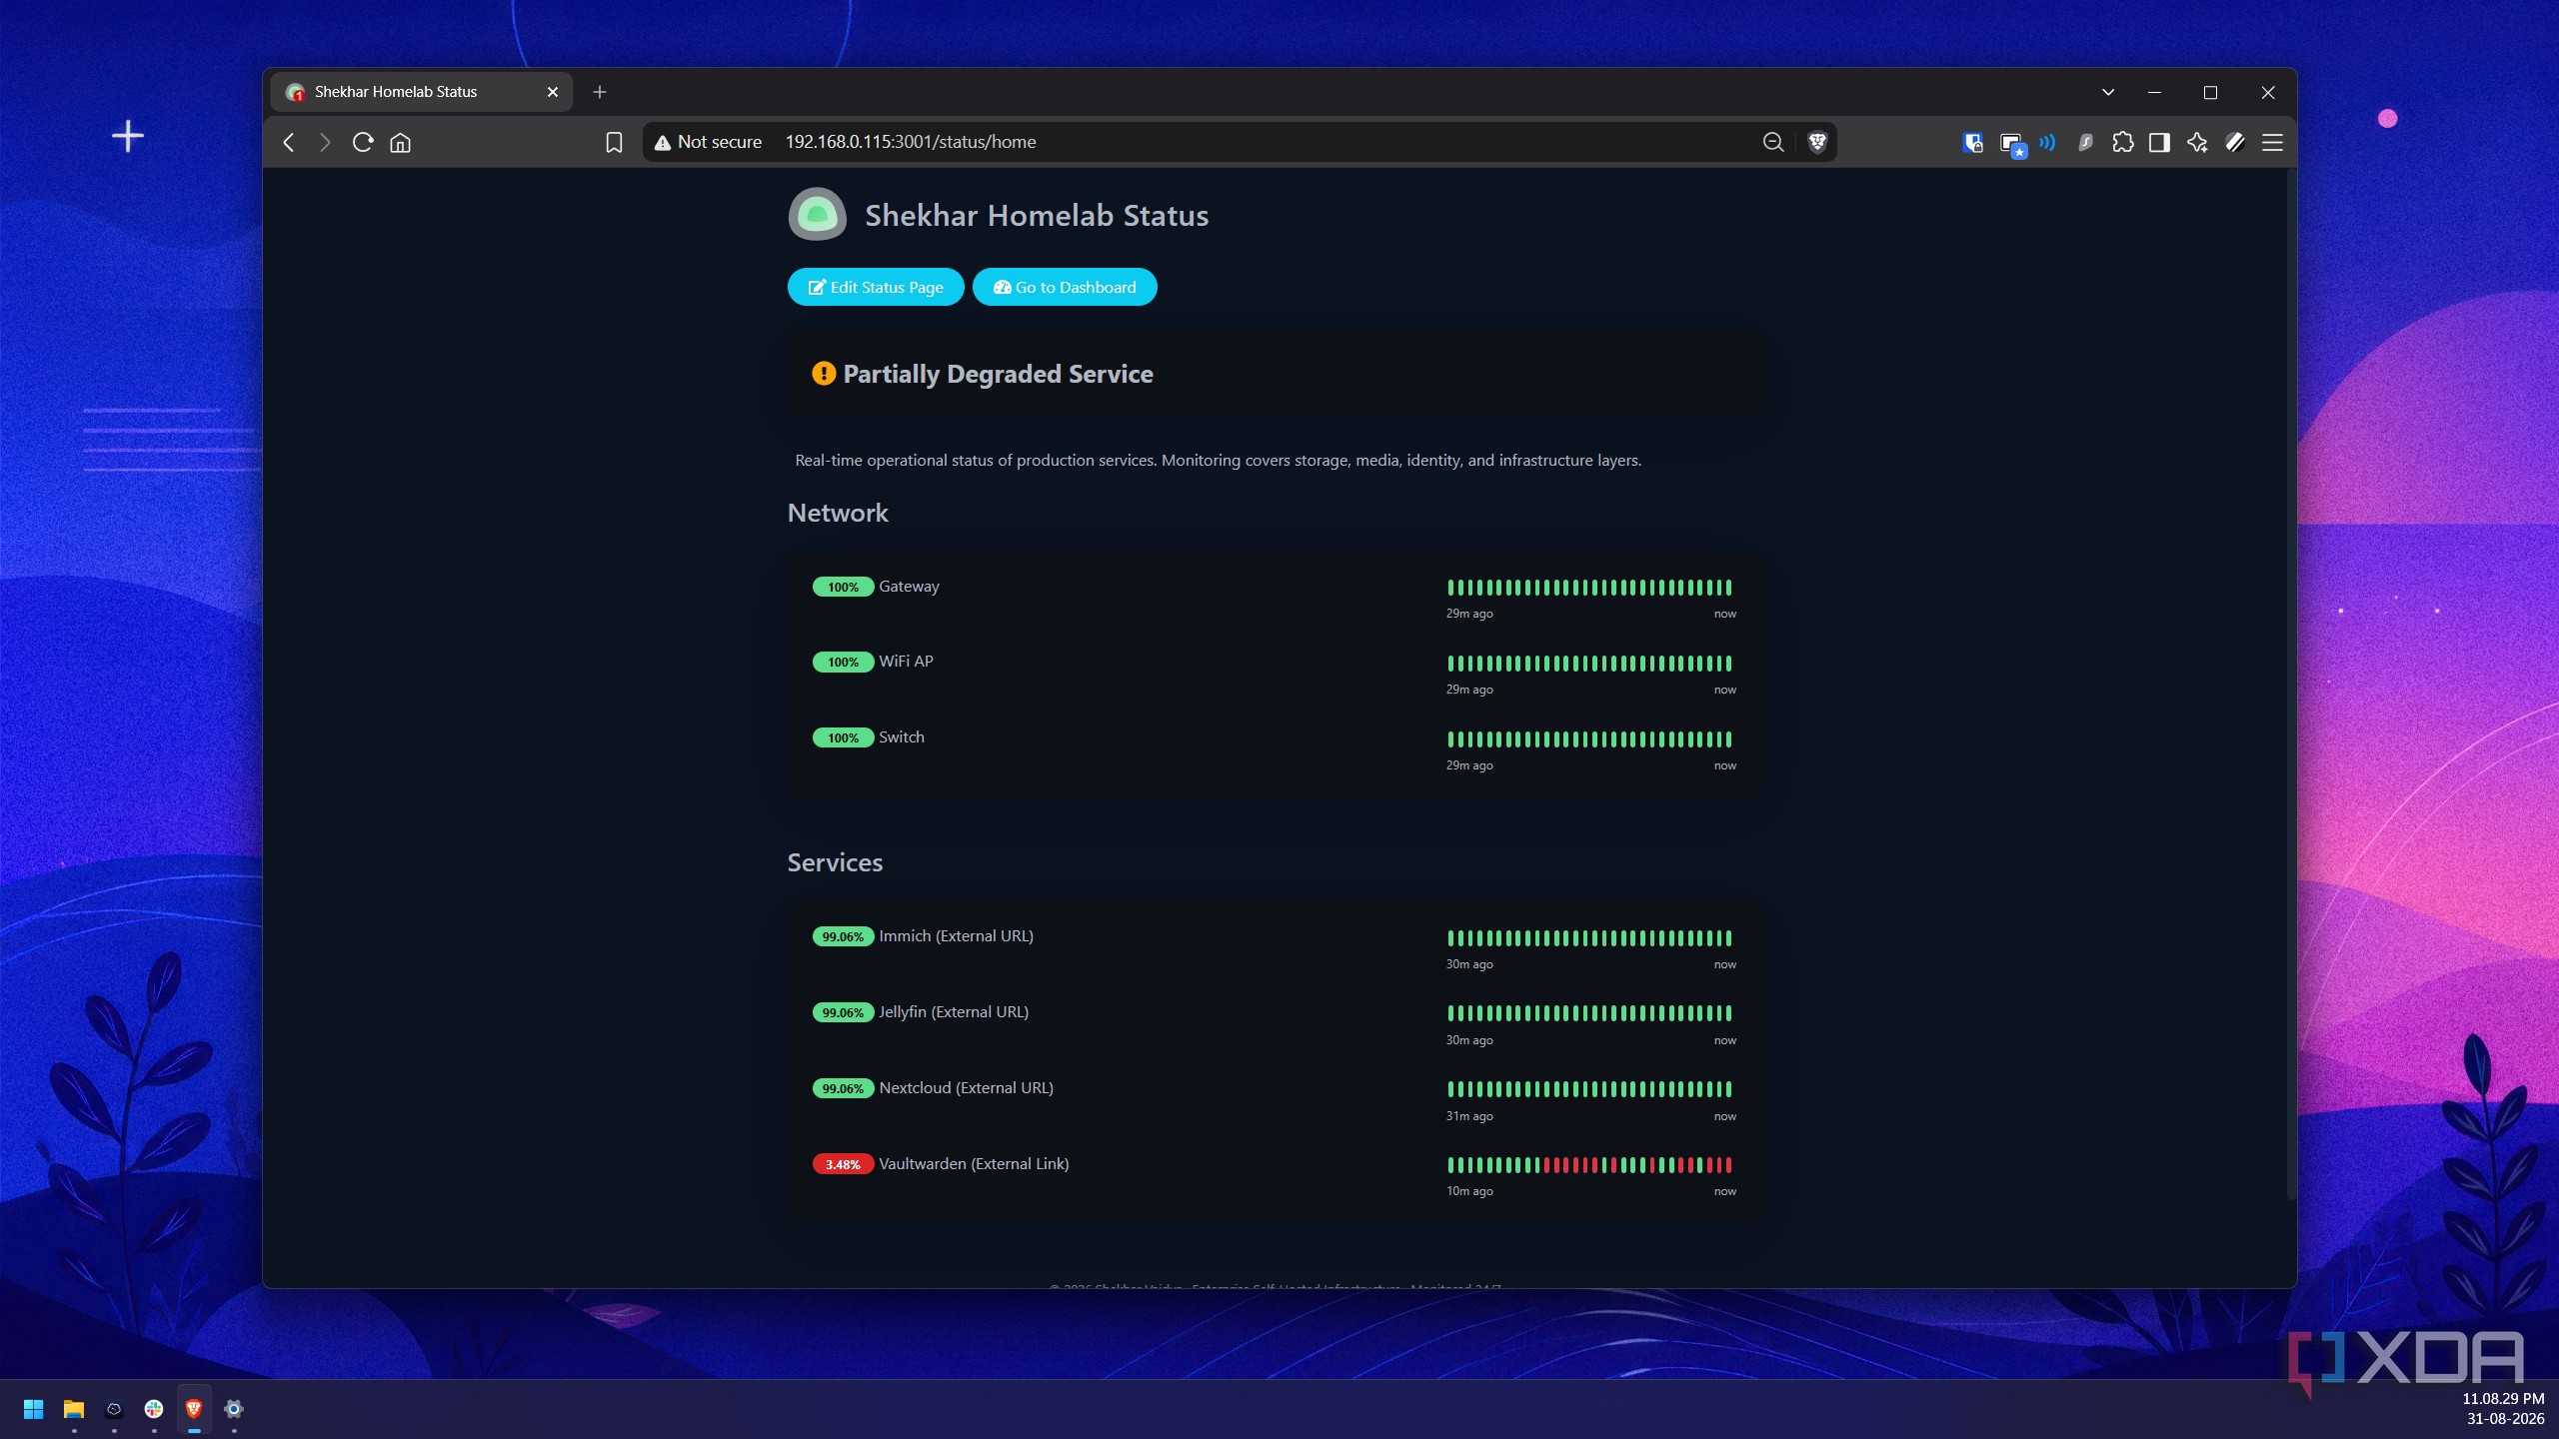Click Go to Dashboard button
Screen dimensions: 2559x1439
click(x=1065, y=287)
